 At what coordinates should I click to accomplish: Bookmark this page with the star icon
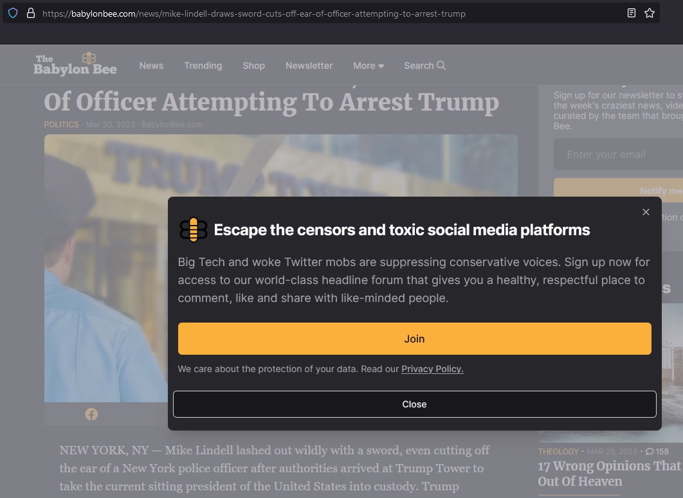point(650,13)
